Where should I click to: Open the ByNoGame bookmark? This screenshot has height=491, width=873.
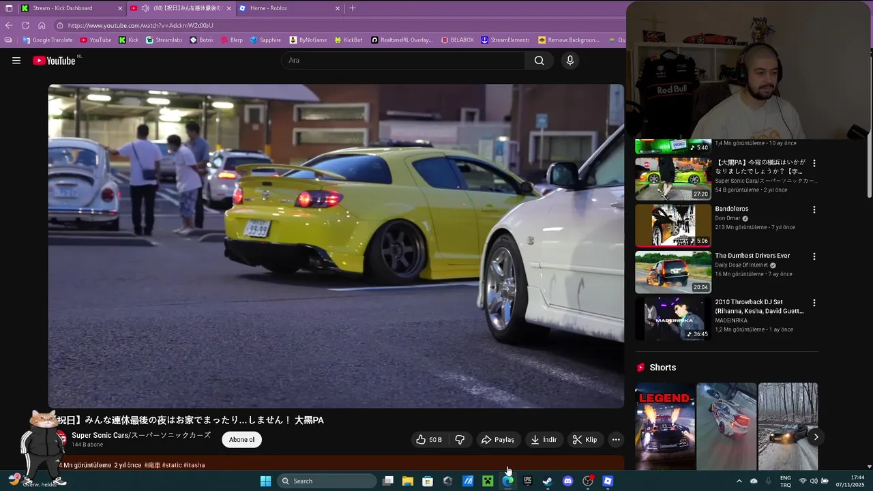pyautogui.click(x=308, y=40)
